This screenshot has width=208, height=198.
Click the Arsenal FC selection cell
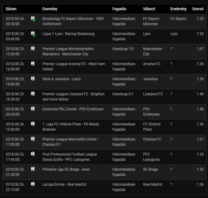(152, 64)
